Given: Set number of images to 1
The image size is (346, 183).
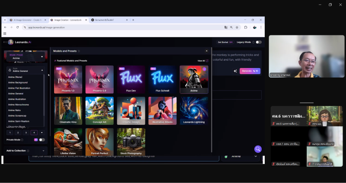Looking at the screenshot, I should click(10, 133).
